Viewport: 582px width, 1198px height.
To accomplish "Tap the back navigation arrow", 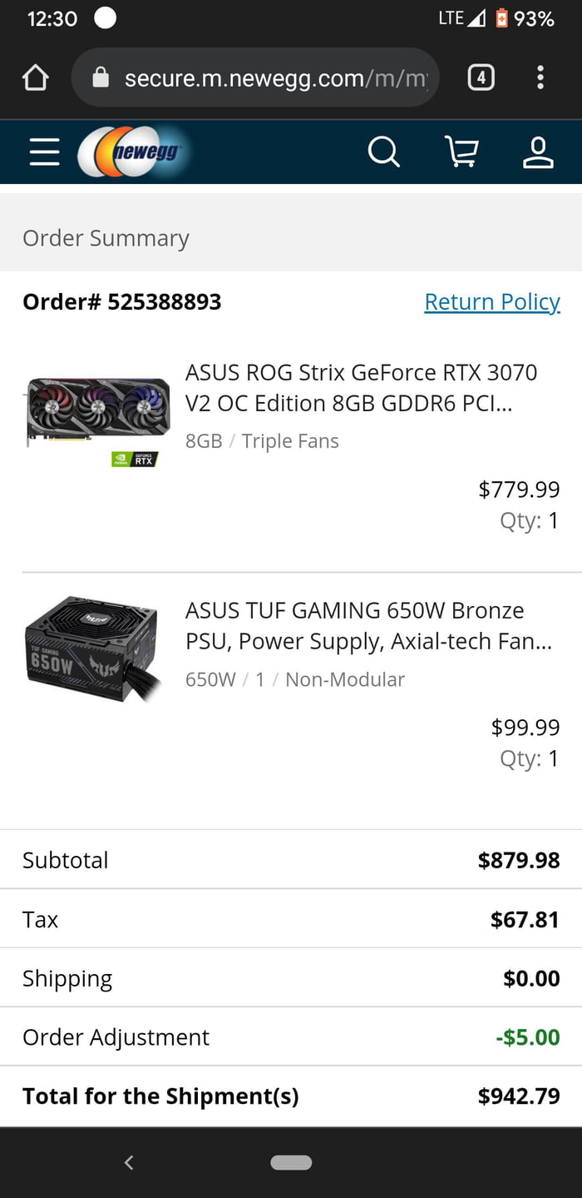I will pyautogui.click(x=129, y=1162).
